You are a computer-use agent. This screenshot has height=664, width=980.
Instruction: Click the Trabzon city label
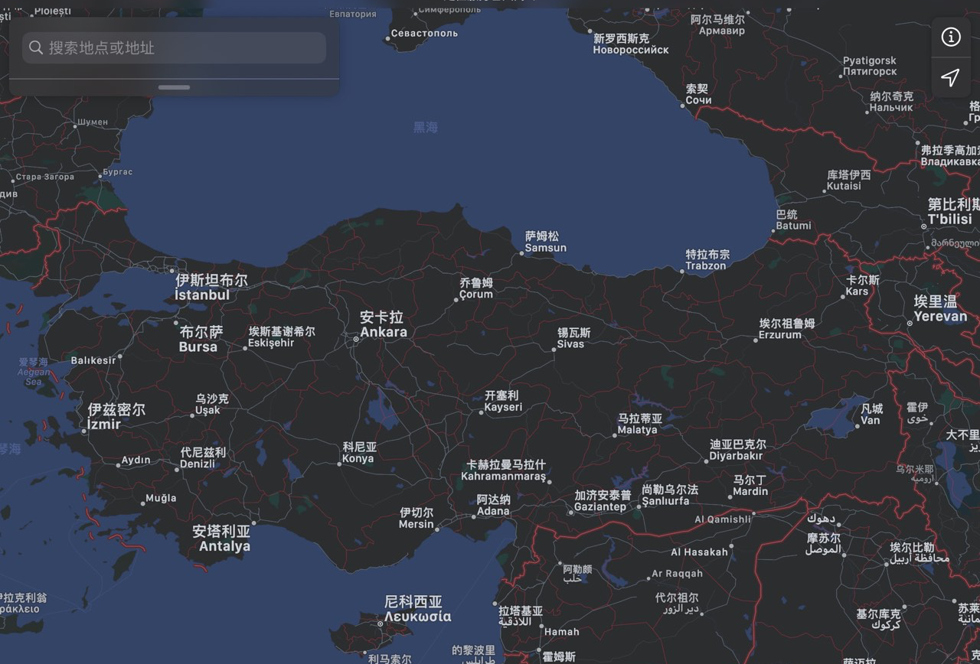point(707,260)
